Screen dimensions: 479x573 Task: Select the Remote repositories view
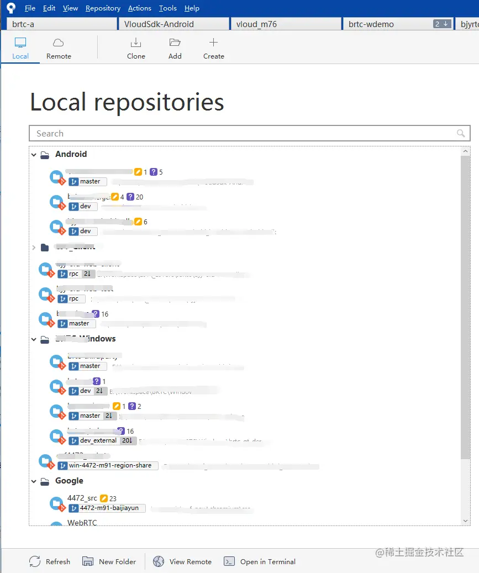[59, 48]
